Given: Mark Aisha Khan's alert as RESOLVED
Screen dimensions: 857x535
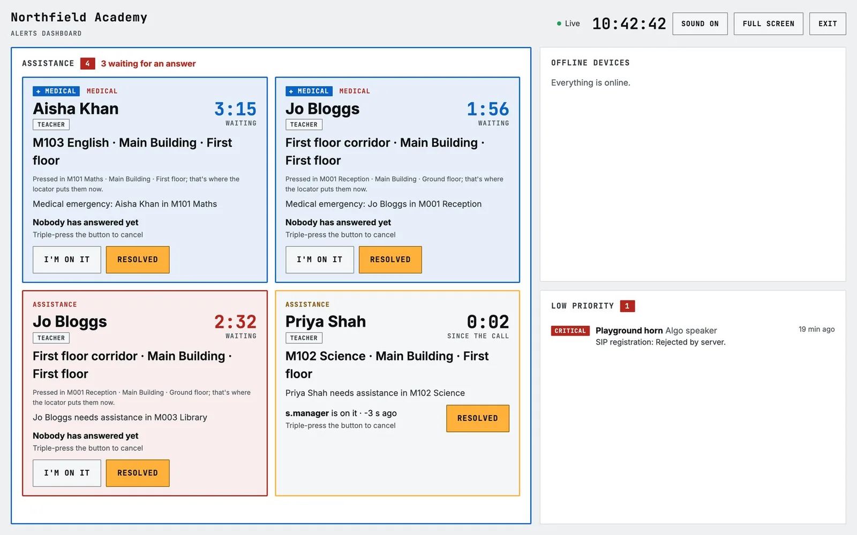Looking at the screenshot, I should tap(138, 259).
